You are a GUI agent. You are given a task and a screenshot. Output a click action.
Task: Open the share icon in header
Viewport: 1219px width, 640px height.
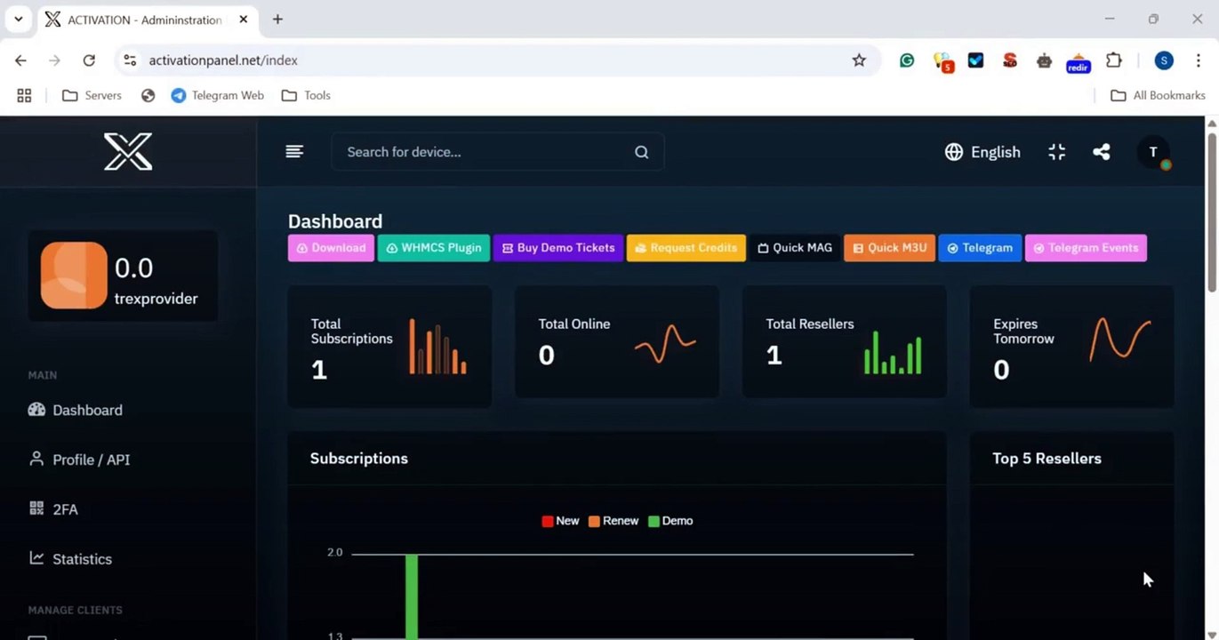[x=1102, y=152]
